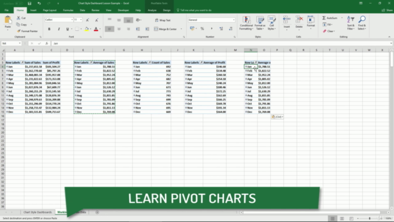Screen dimensions: 394x222
Task: Switch to the Data tab
Action: (x=82, y=10)
